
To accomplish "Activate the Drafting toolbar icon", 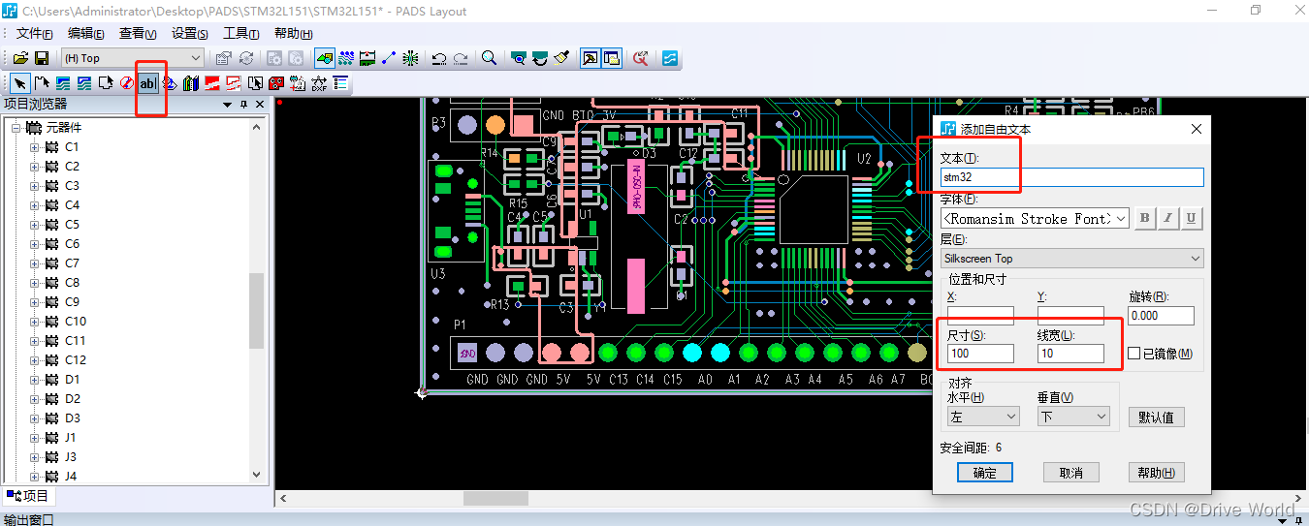I will click(324, 58).
